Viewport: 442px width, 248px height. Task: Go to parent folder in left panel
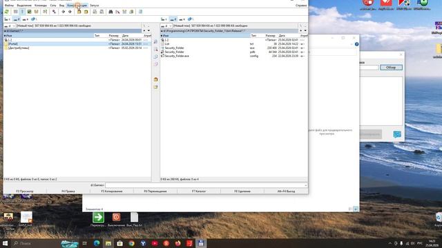77,40
